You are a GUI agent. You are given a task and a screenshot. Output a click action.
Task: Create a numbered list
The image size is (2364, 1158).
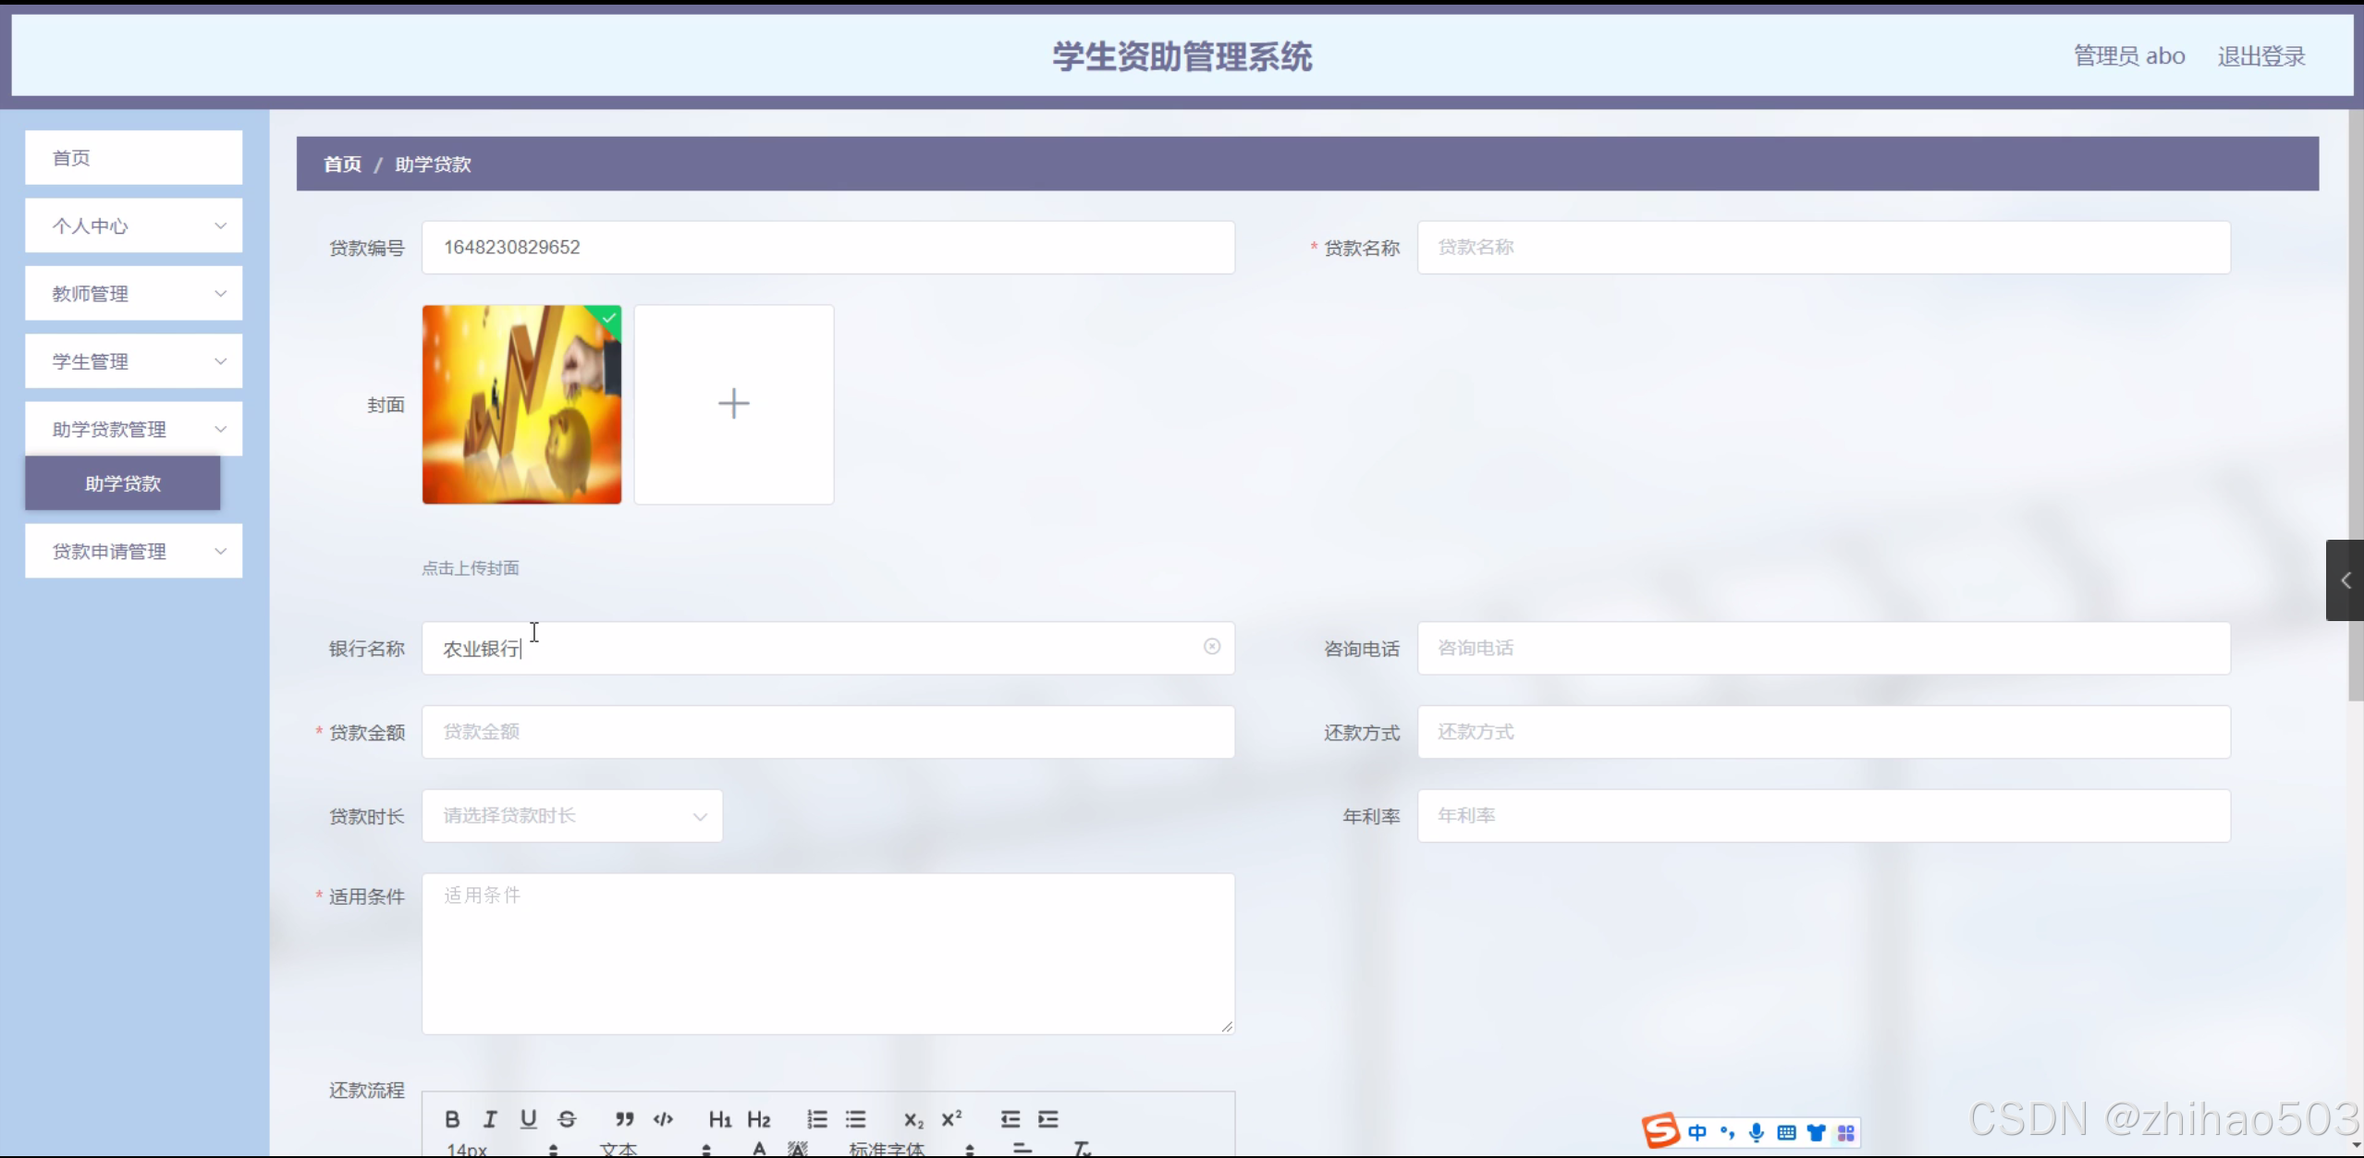(x=816, y=1119)
